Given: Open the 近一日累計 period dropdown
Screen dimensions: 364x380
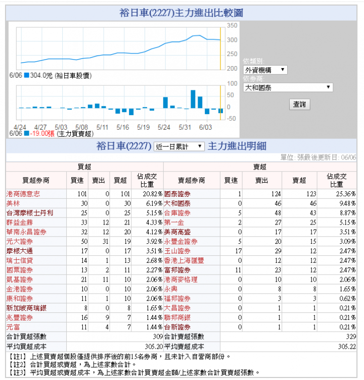Looking at the screenshot, I should (x=179, y=146).
